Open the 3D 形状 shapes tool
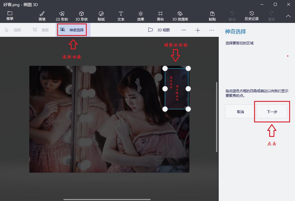Screen dimensions: 295x201 click(81, 15)
